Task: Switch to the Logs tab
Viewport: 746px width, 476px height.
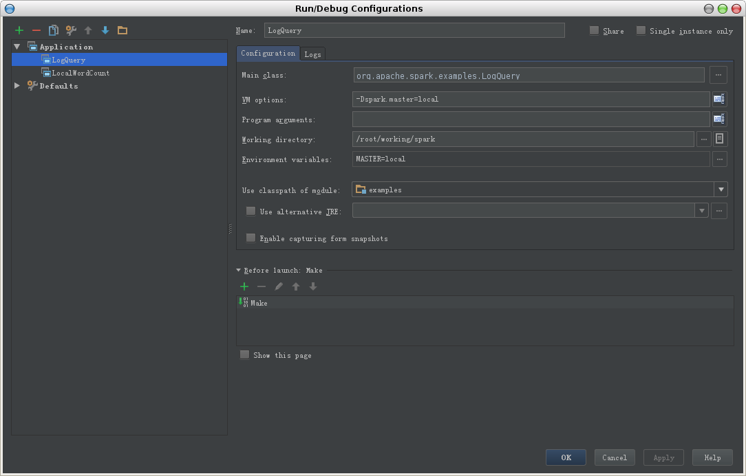Action: click(x=312, y=54)
